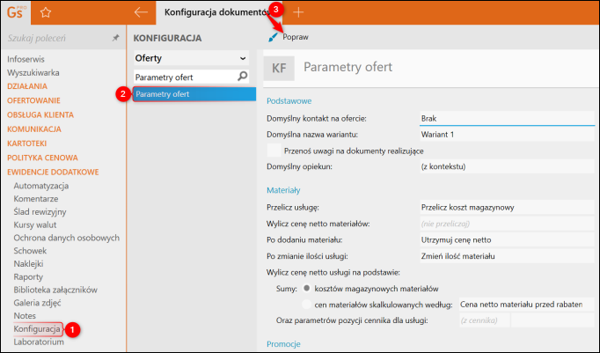Expand the OBSŁUGA KLIENTA menu section
Screen dimensions: 600x353
pyautogui.click(x=40, y=114)
